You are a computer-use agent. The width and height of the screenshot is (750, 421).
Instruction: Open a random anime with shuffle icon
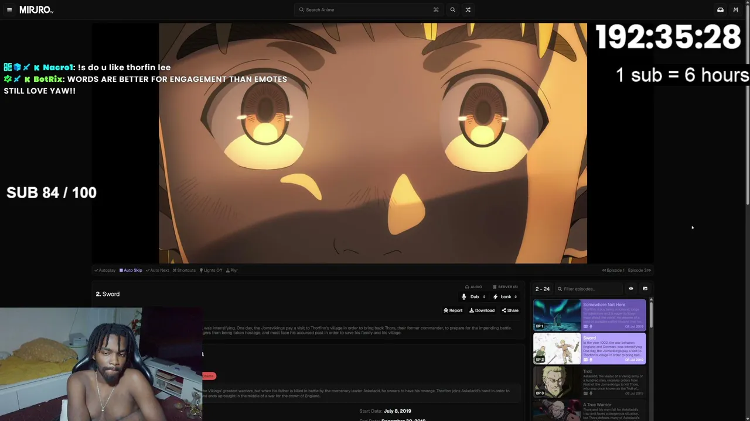coord(468,10)
